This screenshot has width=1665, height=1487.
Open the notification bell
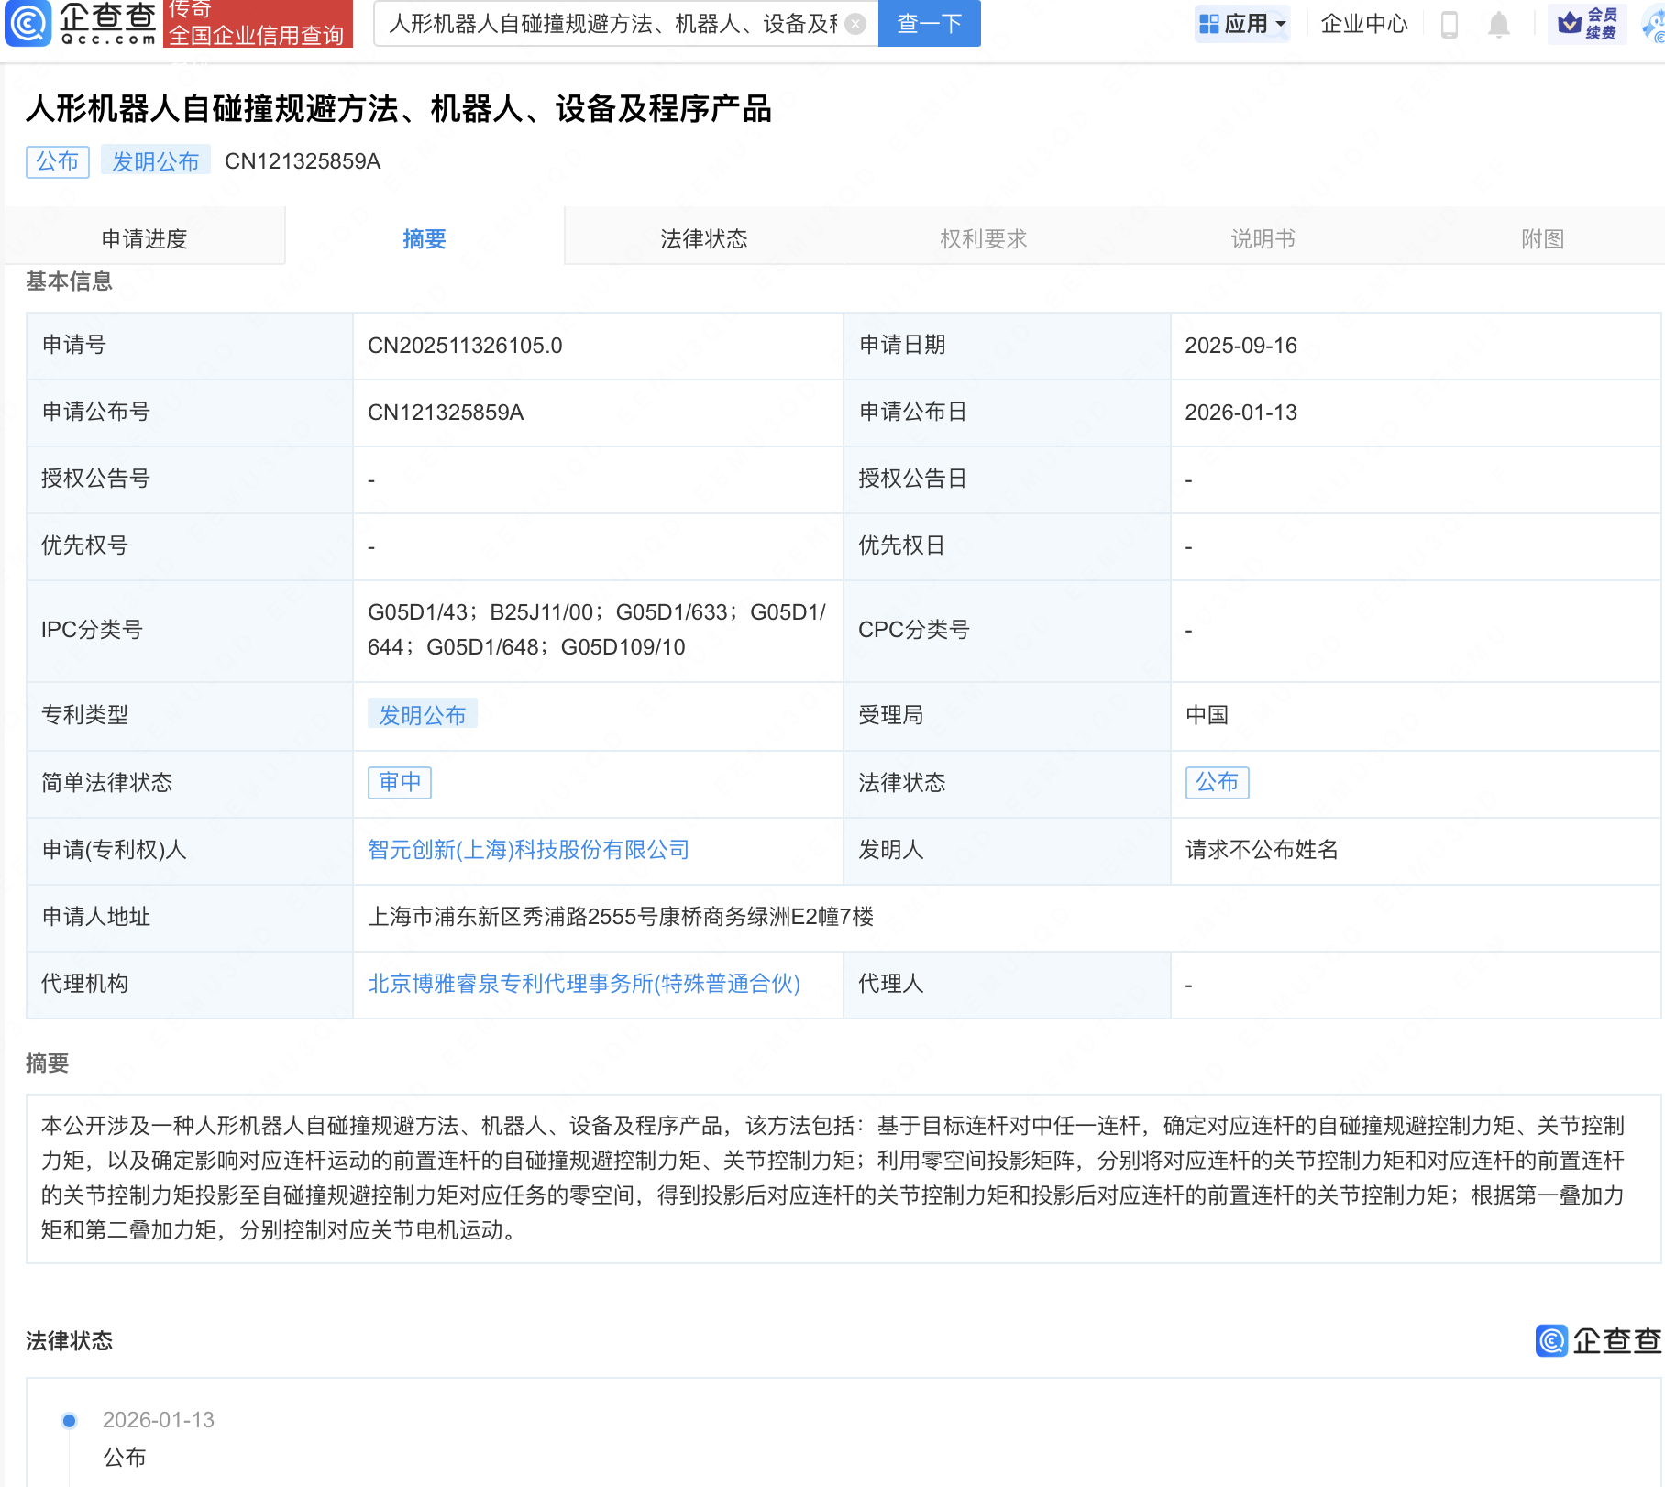click(x=1498, y=24)
